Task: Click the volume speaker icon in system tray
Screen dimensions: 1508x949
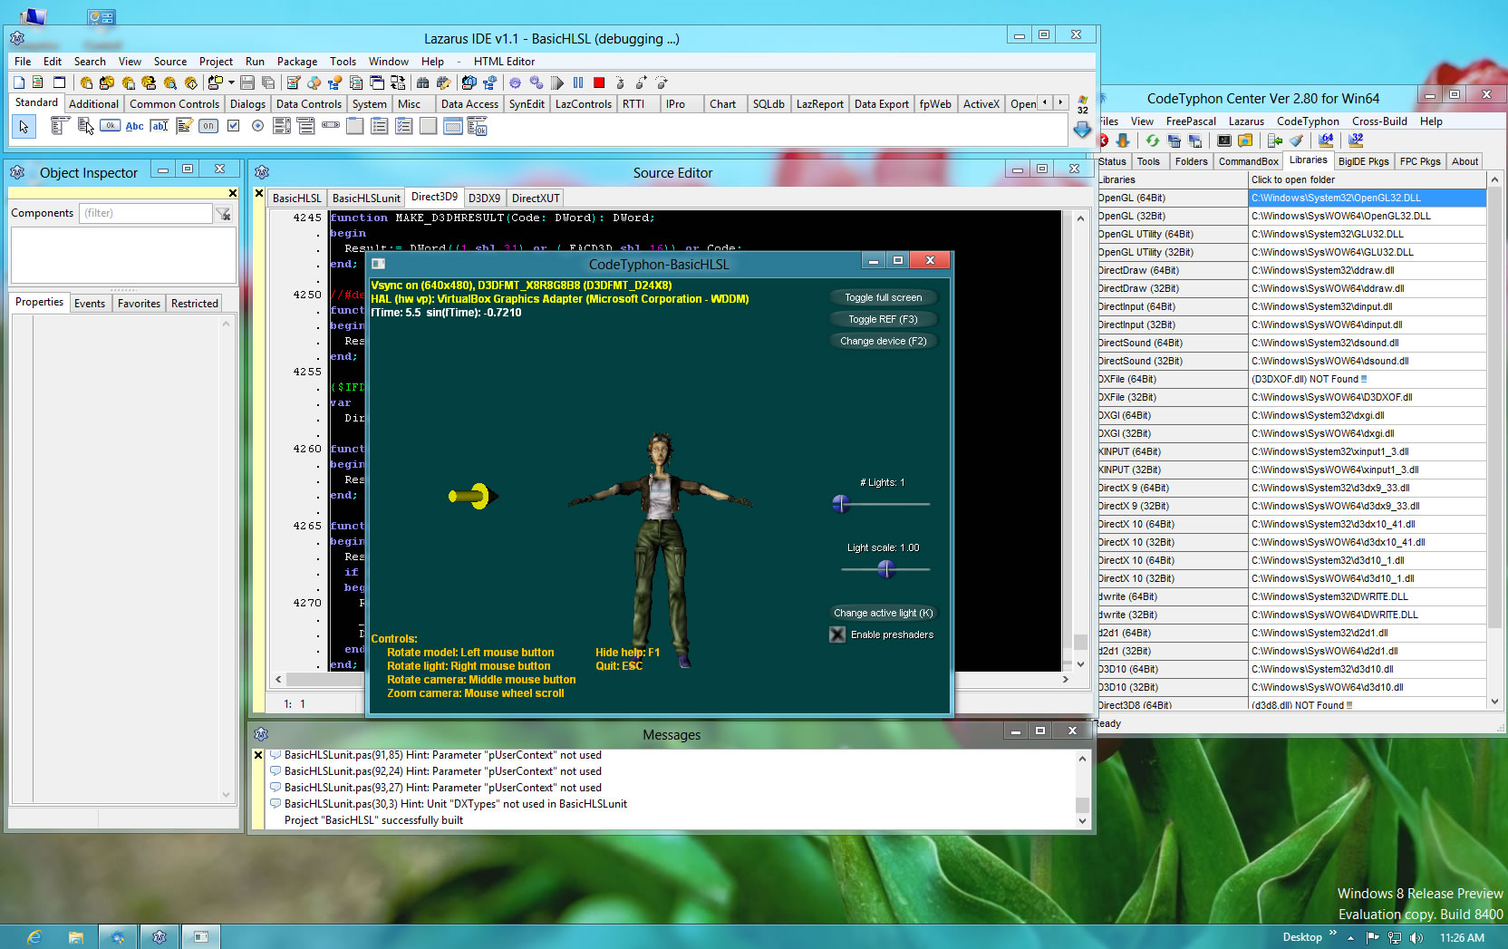Action: pyautogui.click(x=1416, y=937)
